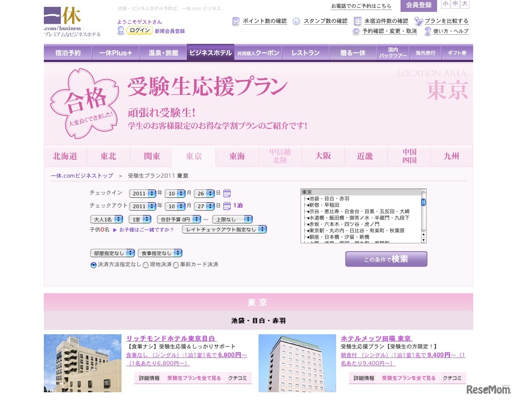Open 食事指定なし meal dropdown

(x=160, y=253)
